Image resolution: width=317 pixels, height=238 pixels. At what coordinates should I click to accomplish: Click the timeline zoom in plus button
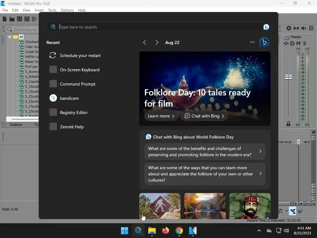[301, 204]
